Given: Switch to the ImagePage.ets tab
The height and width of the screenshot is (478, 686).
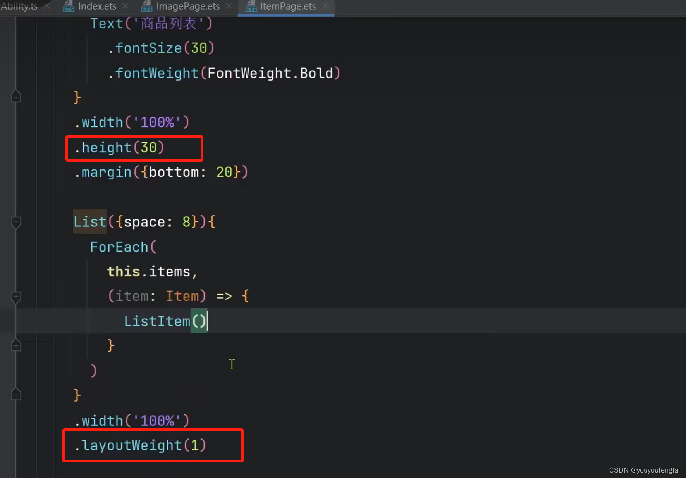Looking at the screenshot, I should [x=188, y=6].
